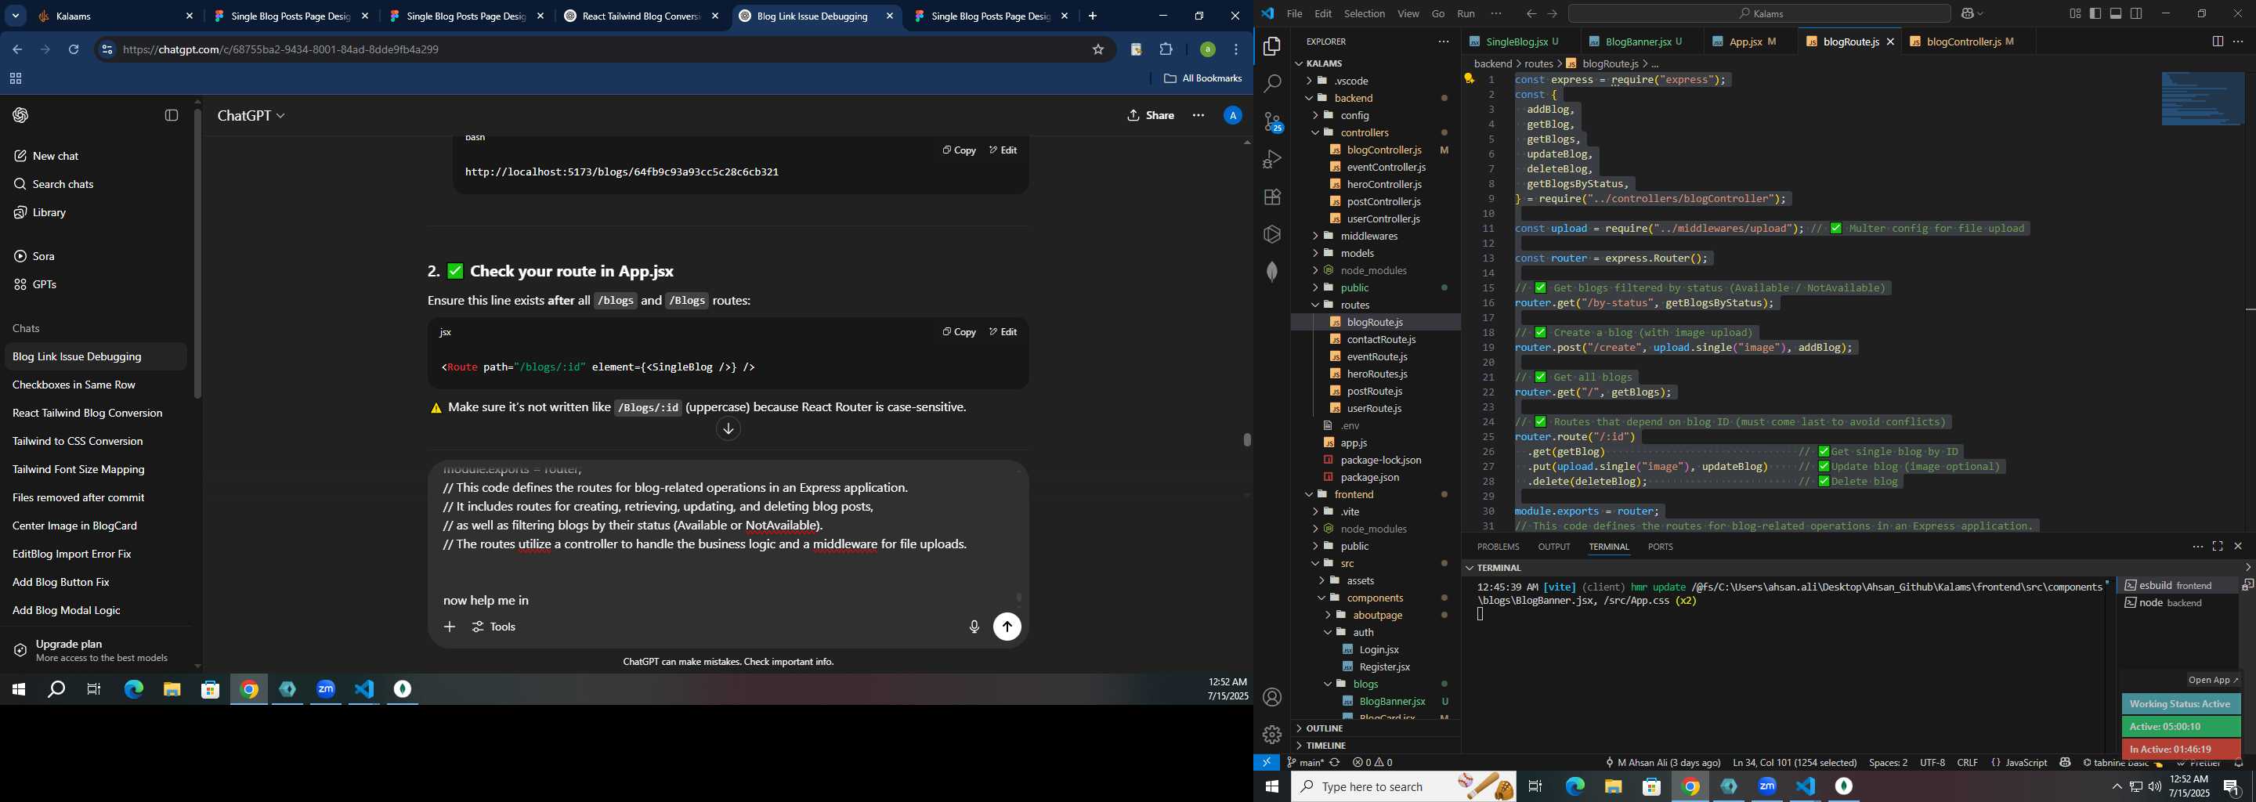Edit the jsx code block
This screenshot has width=2256, height=802.
coord(1003,332)
